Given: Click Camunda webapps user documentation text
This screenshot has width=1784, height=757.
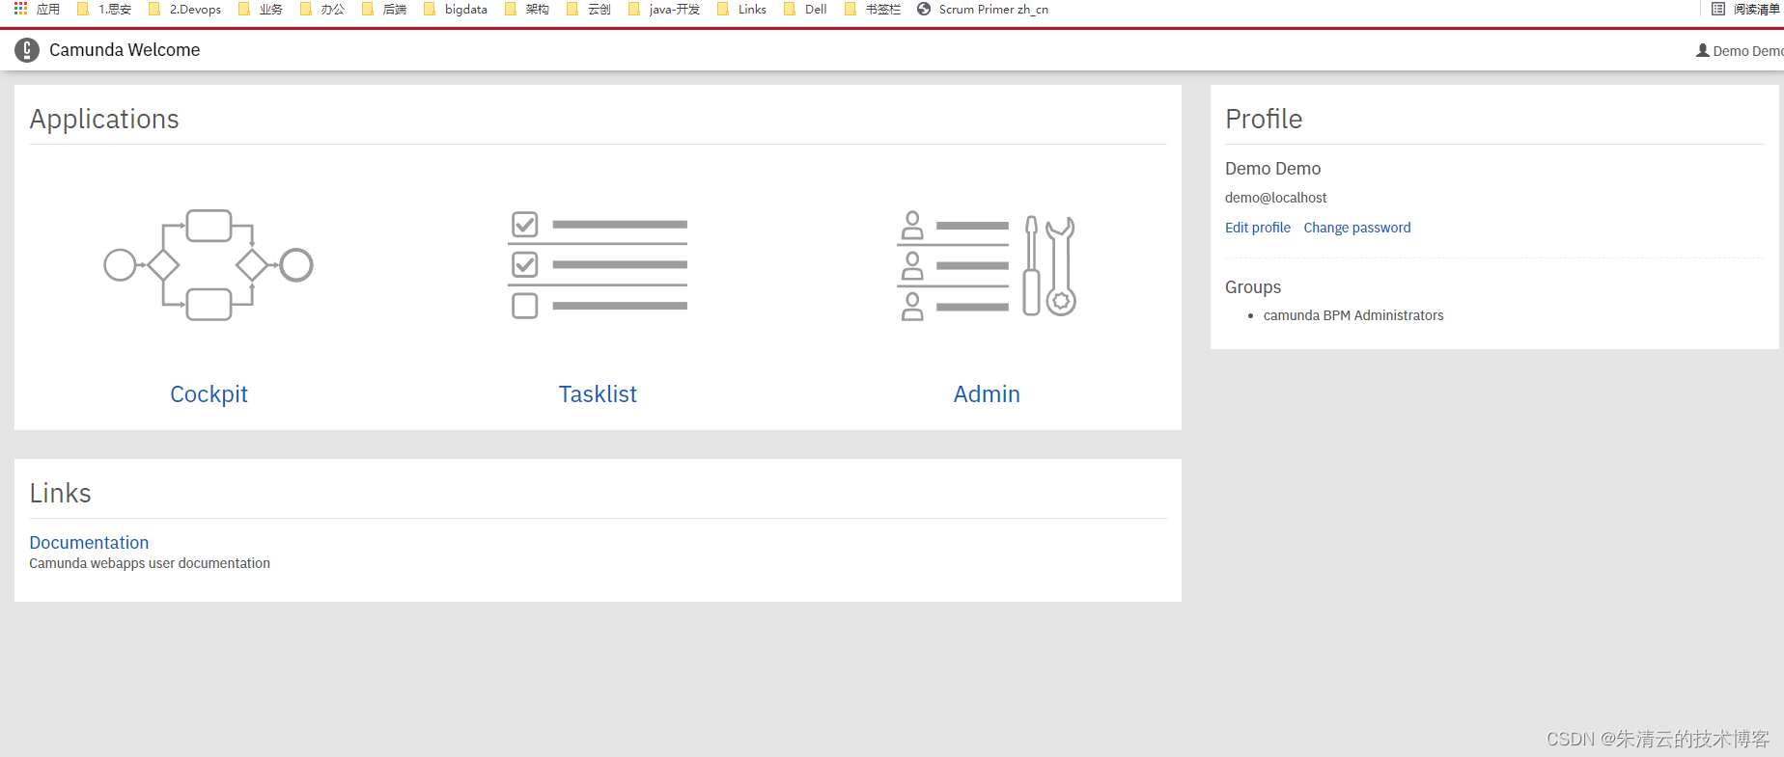Looking at the screenshot, I should tap(150, 563).
